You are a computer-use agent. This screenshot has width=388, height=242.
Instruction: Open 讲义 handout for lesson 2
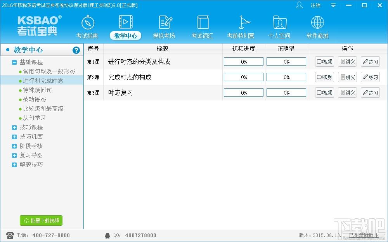tap(347, 77)
